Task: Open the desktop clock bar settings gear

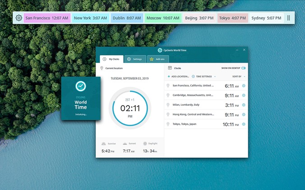Action: [x=18, y=18]
